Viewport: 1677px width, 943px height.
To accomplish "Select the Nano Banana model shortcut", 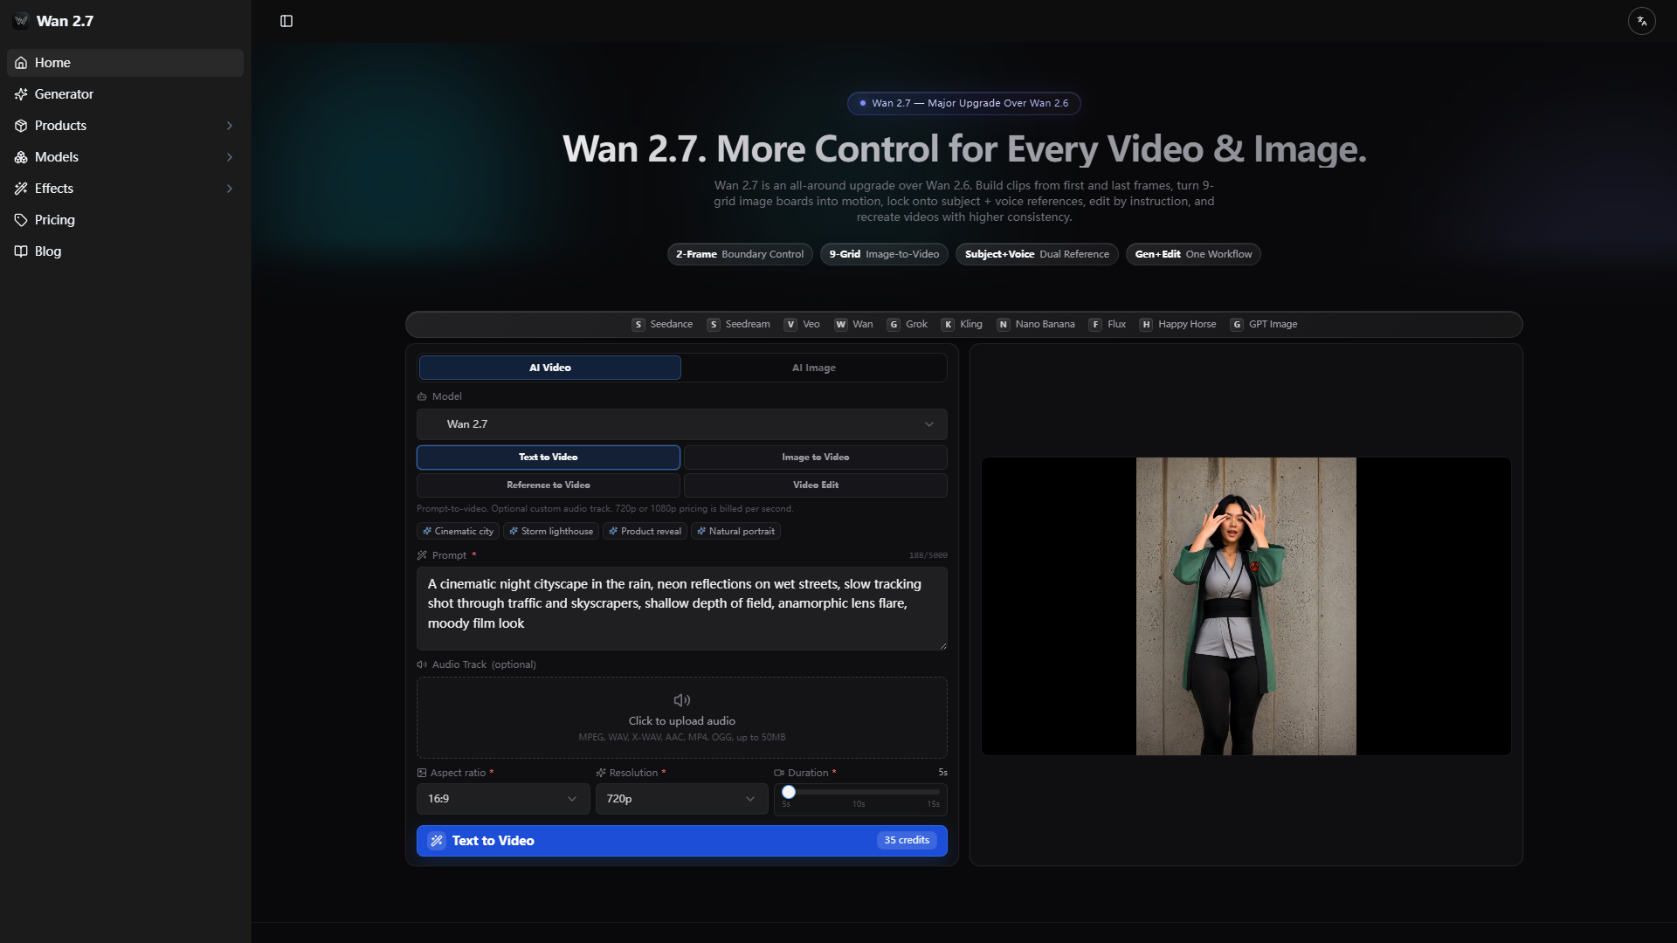I will coord(1036,324).
